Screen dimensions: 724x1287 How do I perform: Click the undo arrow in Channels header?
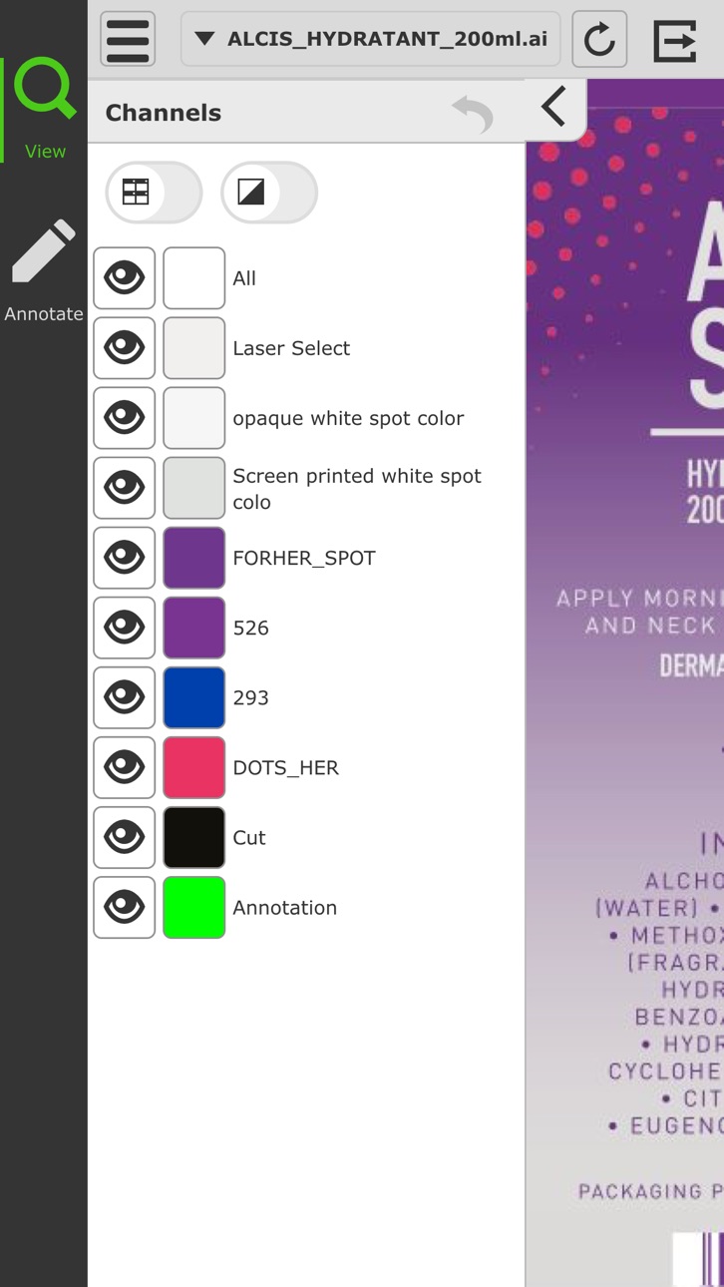tap(473, 113)
